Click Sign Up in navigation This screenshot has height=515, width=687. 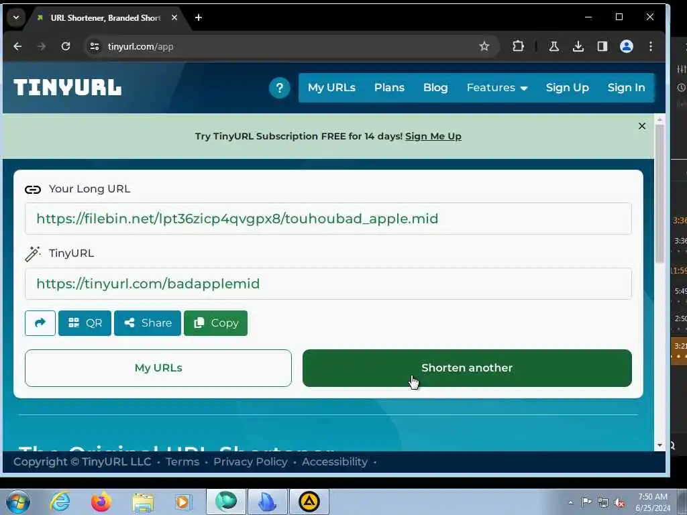coord(568,88)
